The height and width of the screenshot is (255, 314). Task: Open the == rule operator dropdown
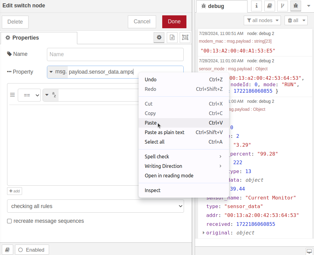29,95
